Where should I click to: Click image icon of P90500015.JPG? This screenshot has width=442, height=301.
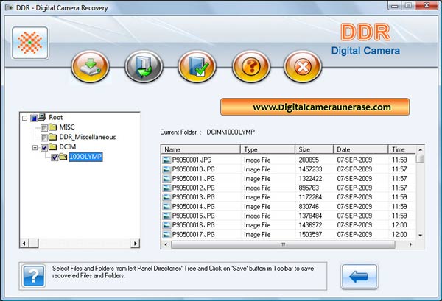click(x=167, y=216)
